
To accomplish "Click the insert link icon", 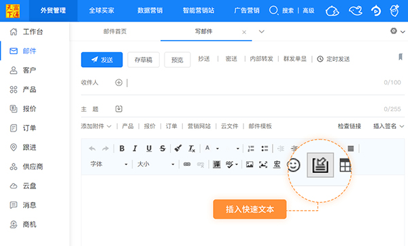I will click(187, 165).
